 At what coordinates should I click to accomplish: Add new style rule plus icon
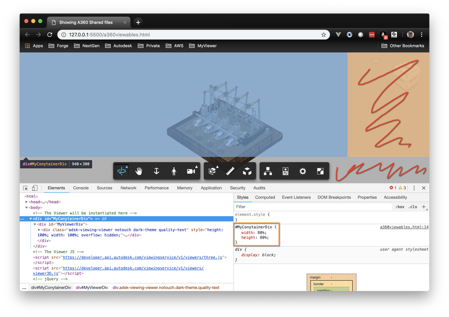(x=424, y=206)
